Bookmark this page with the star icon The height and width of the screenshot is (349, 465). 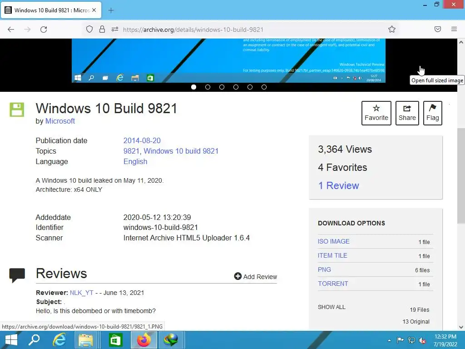pos(392,29)
